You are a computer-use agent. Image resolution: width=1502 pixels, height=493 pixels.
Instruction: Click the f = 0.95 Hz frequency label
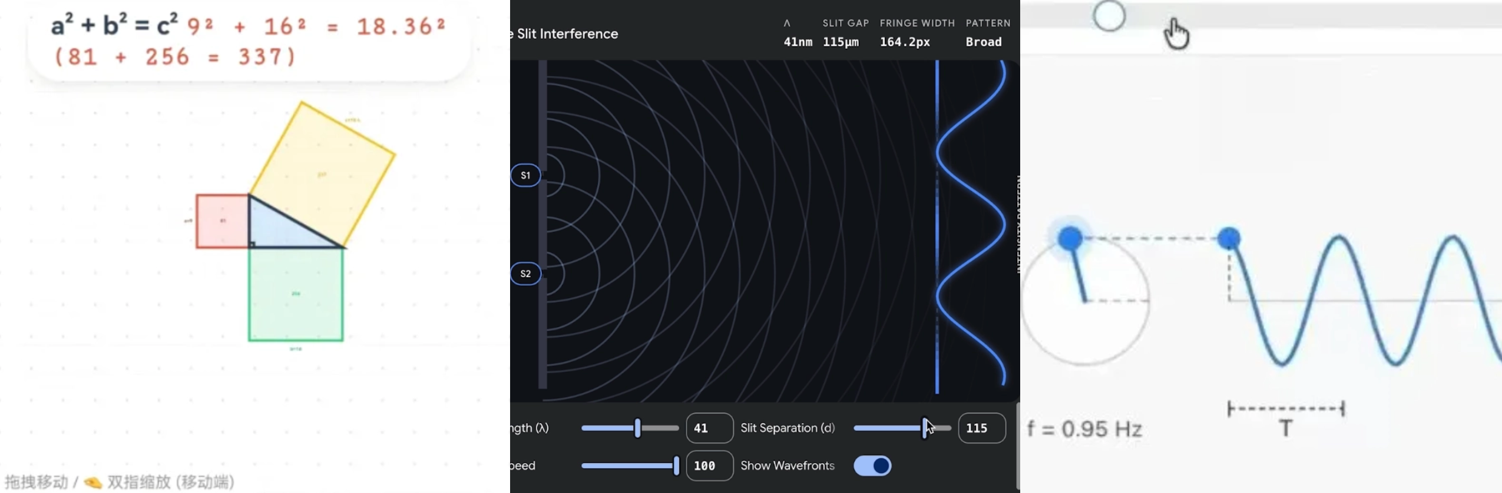[1084, 429]
